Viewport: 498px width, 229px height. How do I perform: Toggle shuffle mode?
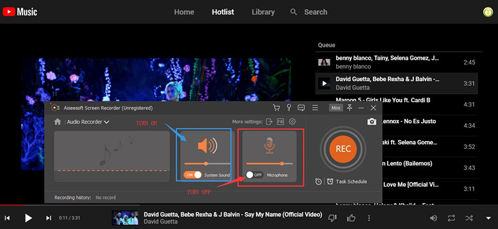(469, 218)
